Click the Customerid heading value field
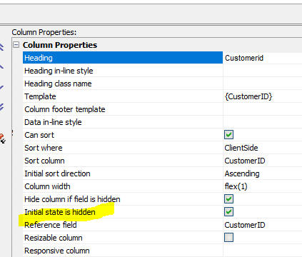 263,58
